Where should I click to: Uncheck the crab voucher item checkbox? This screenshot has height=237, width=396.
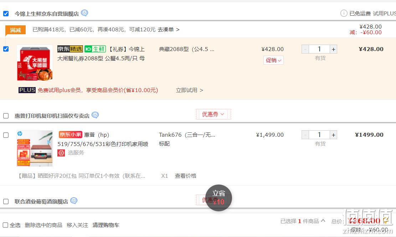pos(6,49)
